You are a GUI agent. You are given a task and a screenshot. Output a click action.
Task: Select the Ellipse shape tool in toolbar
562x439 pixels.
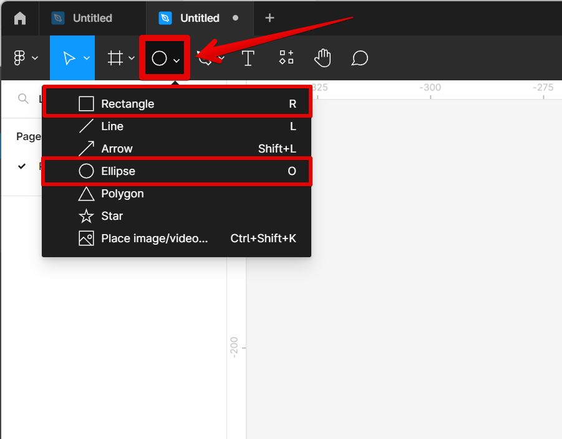(160, 59)
